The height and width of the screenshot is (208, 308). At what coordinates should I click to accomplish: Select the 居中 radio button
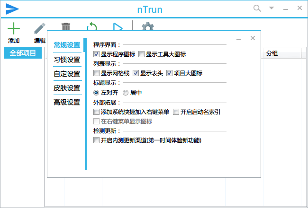(126, 93)
